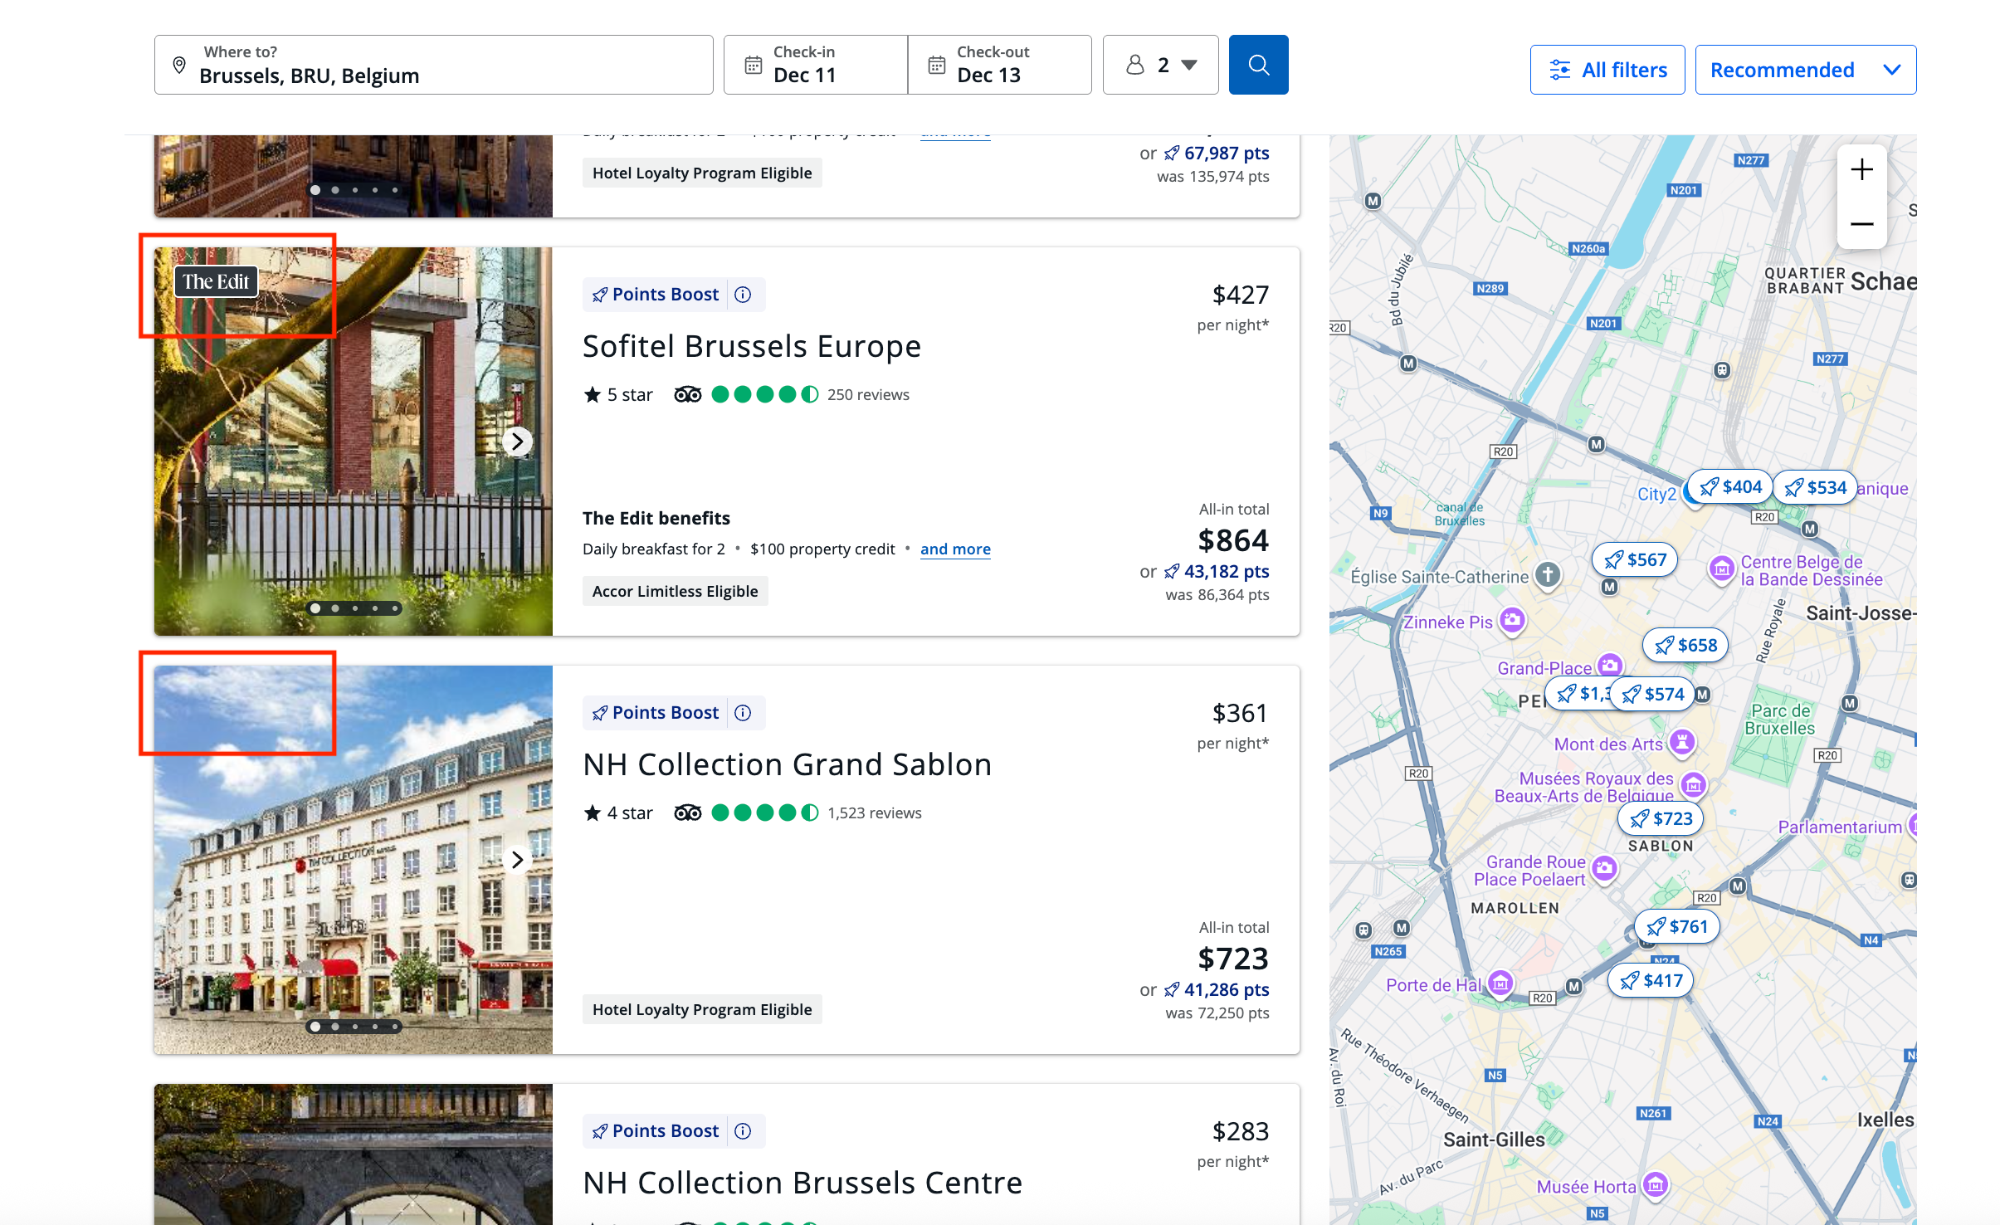The height and width of the screenshot is (1225, 2000).
Task: Click the Check-out calendar icon
Action: (936, 65)
